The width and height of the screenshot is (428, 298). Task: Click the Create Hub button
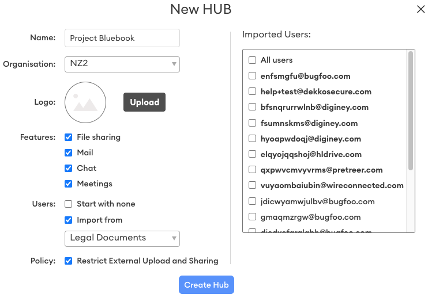coord(207,285)
